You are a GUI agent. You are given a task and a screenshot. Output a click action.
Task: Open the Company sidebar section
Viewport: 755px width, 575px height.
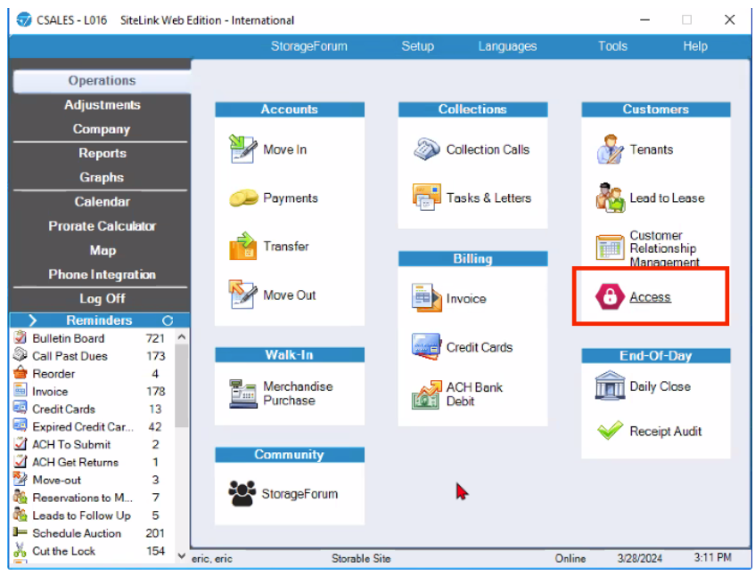tap(102, 129)
